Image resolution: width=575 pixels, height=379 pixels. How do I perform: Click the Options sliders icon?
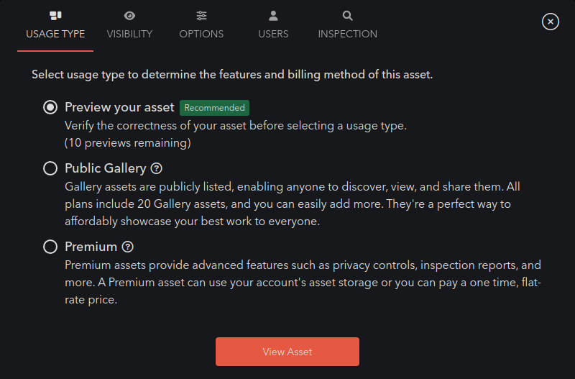point(201,15)
